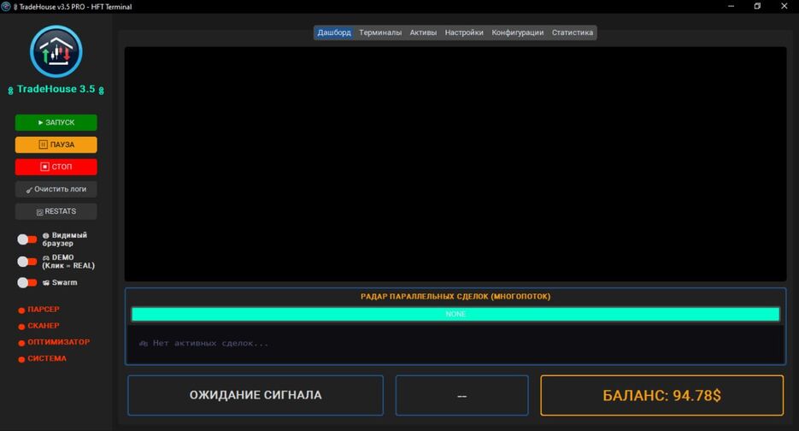Click the cyan NONE progress bar

click(455, 314)
